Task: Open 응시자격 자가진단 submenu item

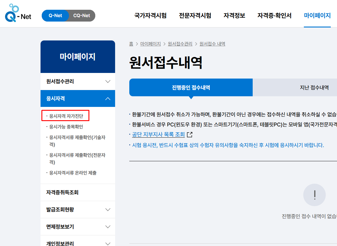Action: (x=66, y=116)
